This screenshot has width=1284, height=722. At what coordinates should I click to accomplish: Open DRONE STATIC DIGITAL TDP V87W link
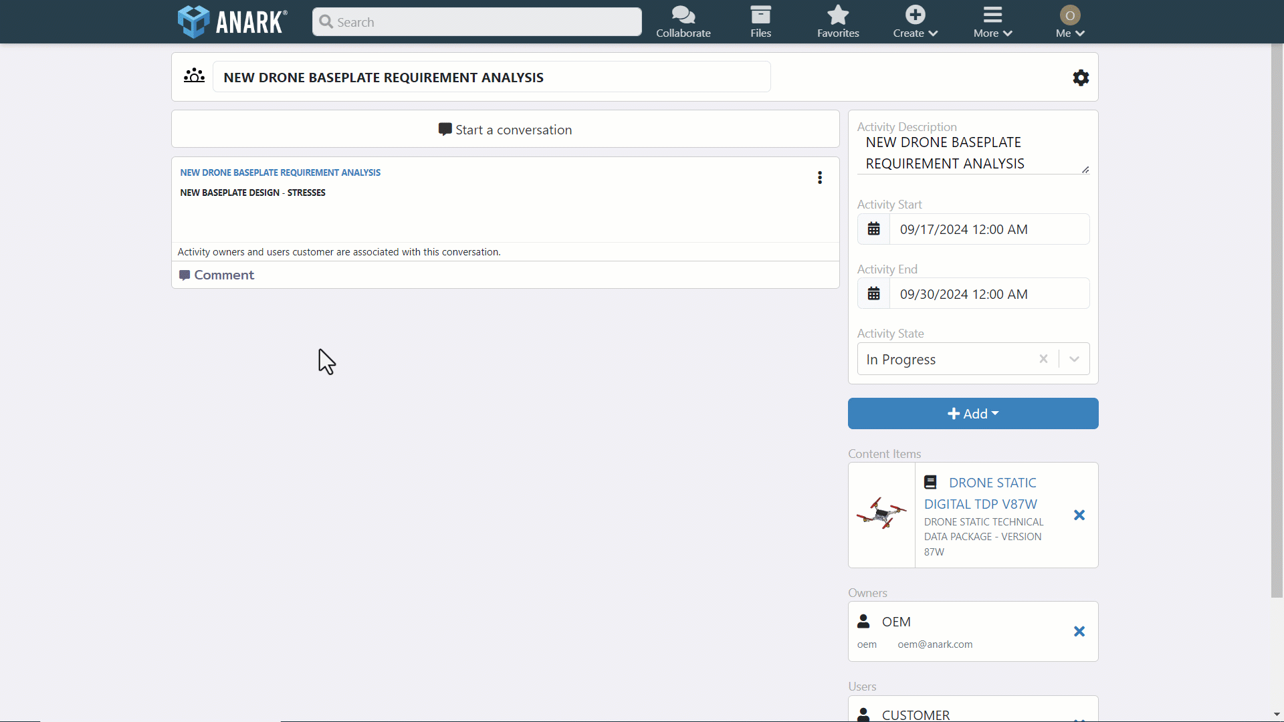pyautogui.click(x=980, y=493)
